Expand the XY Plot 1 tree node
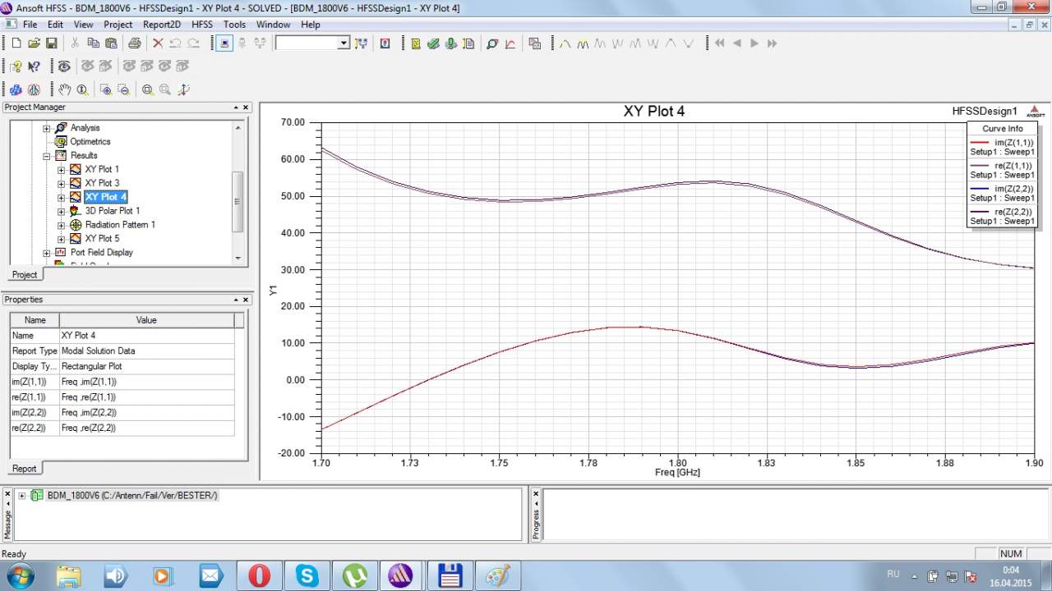This screenshot has height=591, width=1052. (x=61, y=170)
